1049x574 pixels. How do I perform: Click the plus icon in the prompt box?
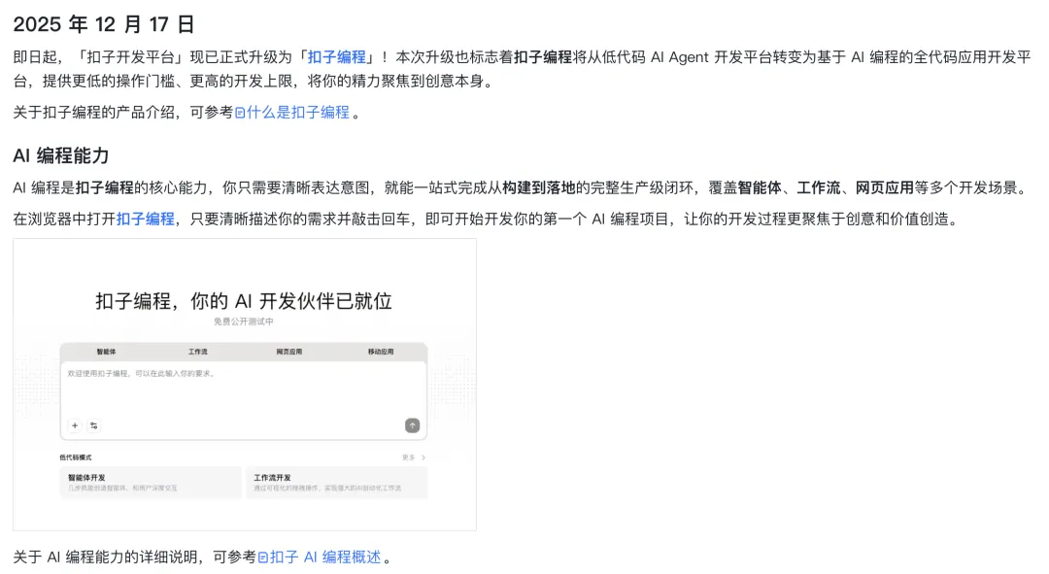coord(75,425)
